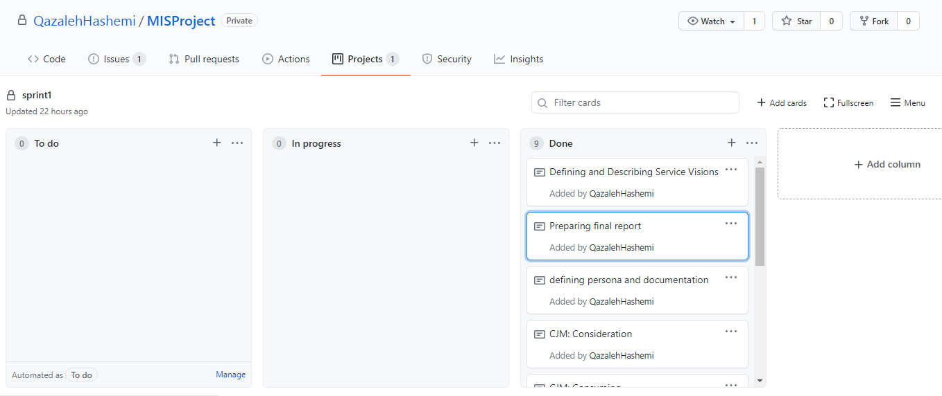Click the Private repository badge
The image size is (942, 396).
click(239, 21)
